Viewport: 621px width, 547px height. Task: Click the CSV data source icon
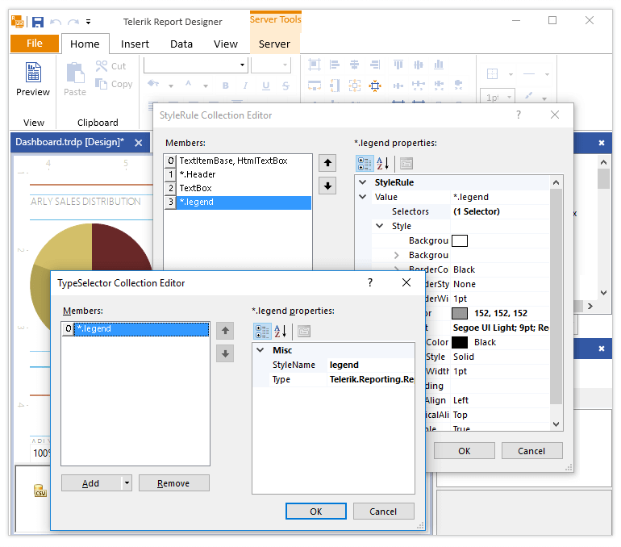[40, 491]
